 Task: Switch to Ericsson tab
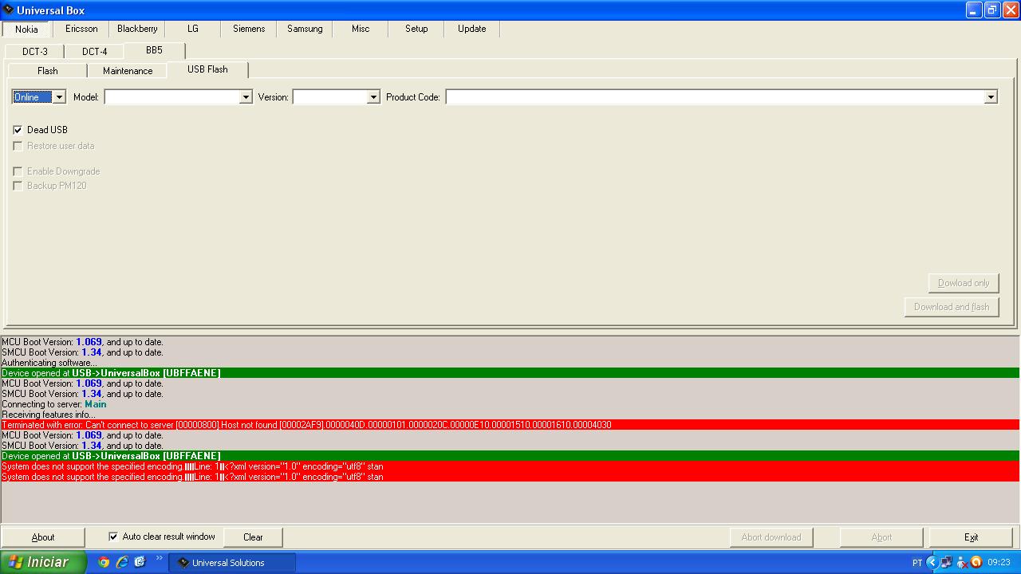pos(81,29)
